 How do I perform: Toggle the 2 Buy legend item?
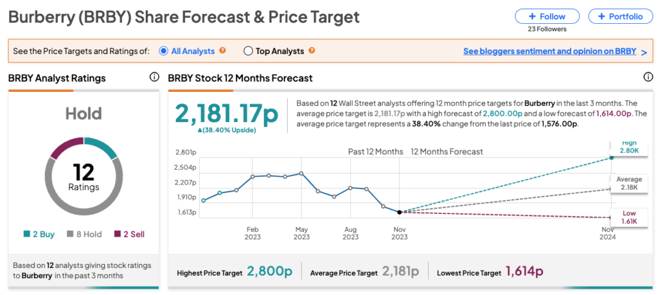[39, 235]
